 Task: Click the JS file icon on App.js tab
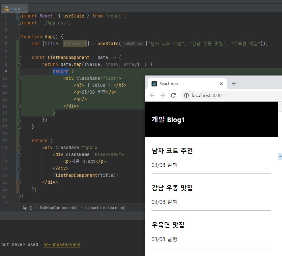point(6,9)
